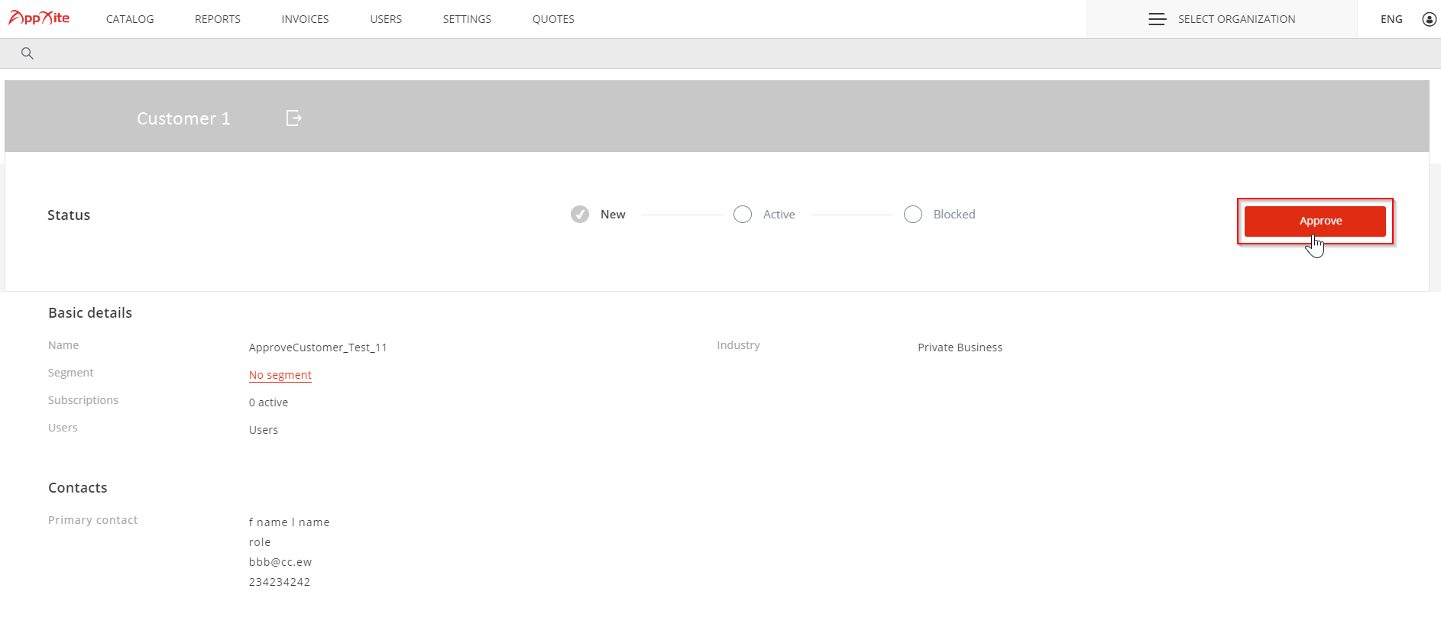
Task: Click the Users field label in Basic details
Action: (x=63, y=428)
